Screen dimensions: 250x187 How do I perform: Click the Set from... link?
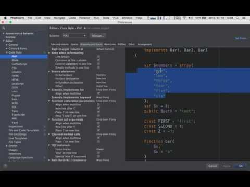click(x=241, y=38)
